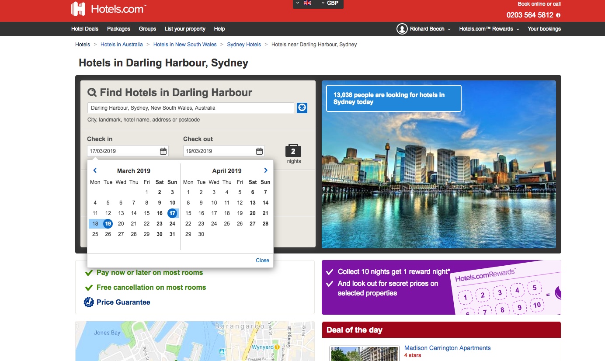Click the current location target icon
This screenshot has width=605, height=361.
(302, 108)
